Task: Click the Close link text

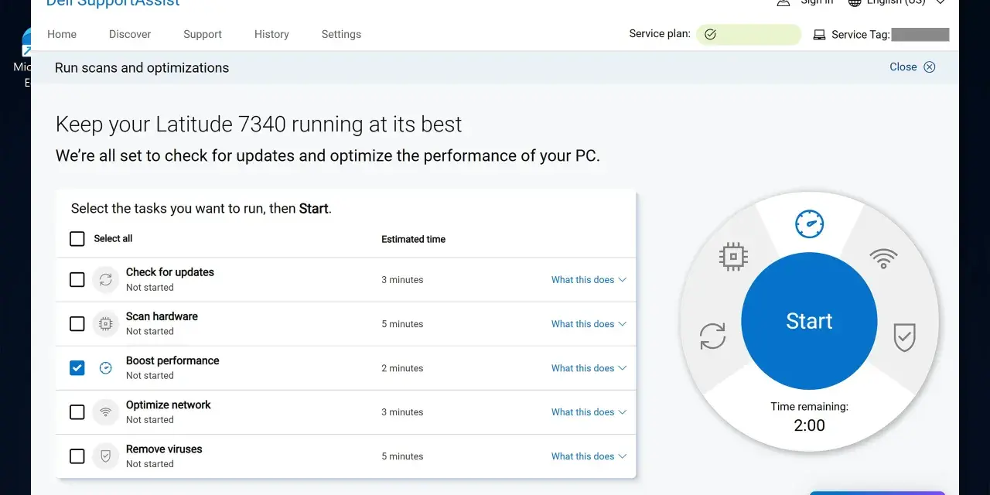Action: pos(903,67)
